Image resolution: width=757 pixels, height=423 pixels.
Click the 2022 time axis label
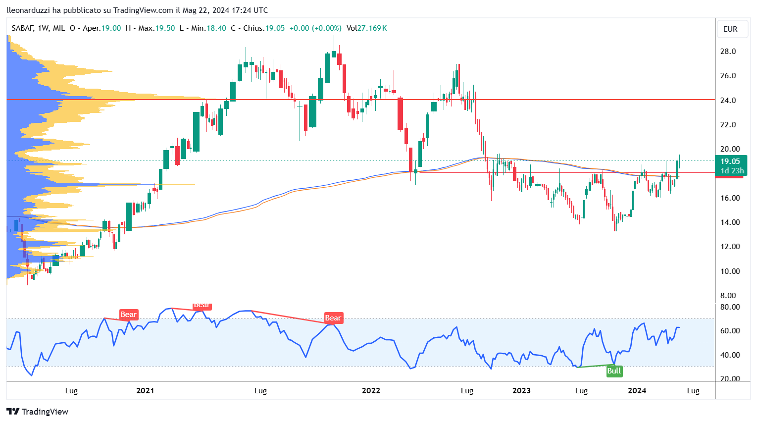(x=371, y=391)
